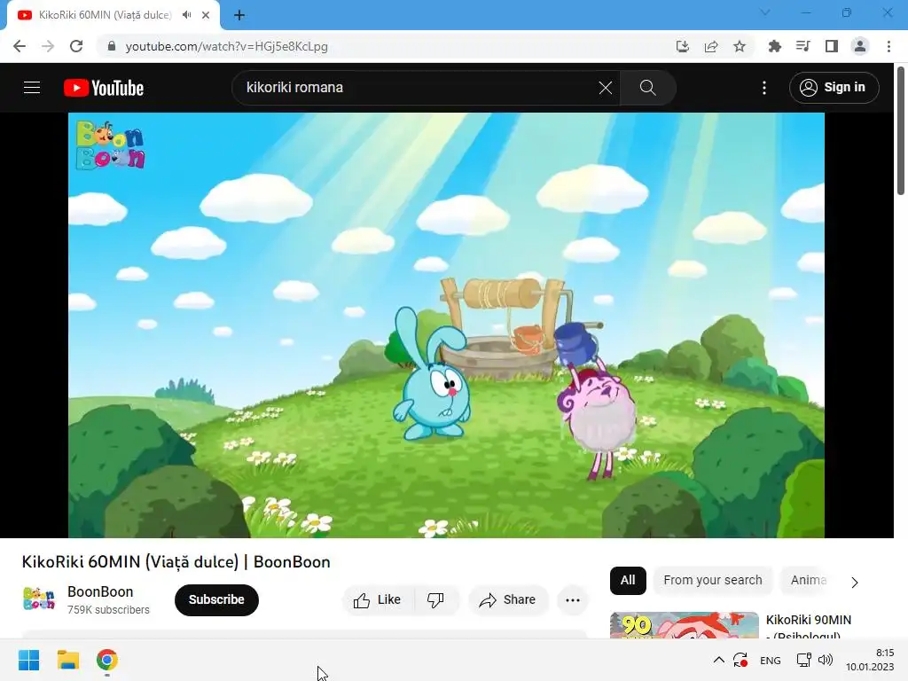Share the video
The image size is (908, 681).
(x=507, y=600)
